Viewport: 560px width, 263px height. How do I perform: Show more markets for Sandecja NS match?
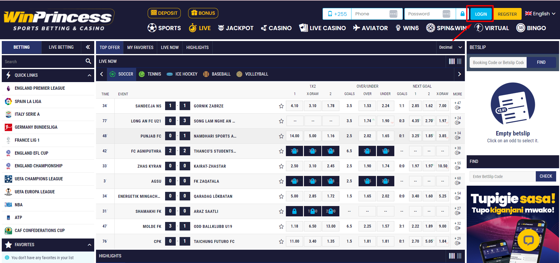[458, 105]
